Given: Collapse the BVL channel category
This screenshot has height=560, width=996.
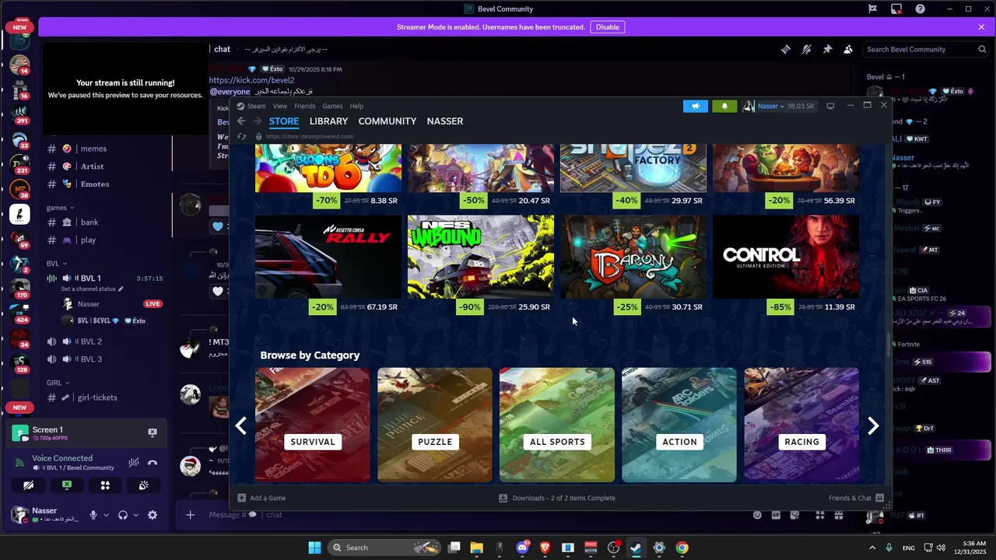Looking at the screenshot, I should point(57,264).
